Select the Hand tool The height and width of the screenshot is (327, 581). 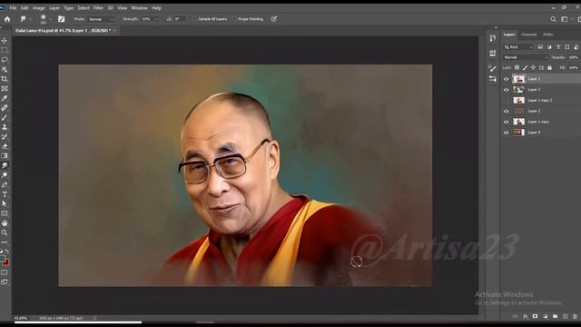tap(5, 223)
